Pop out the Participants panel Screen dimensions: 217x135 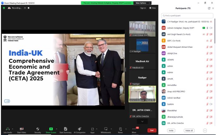(x=209, y=8)
